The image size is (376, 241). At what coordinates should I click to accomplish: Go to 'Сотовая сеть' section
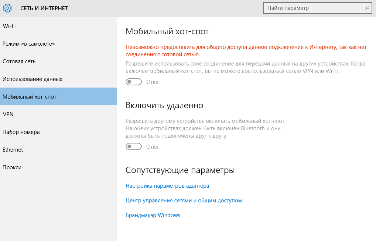tap(19, 61)
